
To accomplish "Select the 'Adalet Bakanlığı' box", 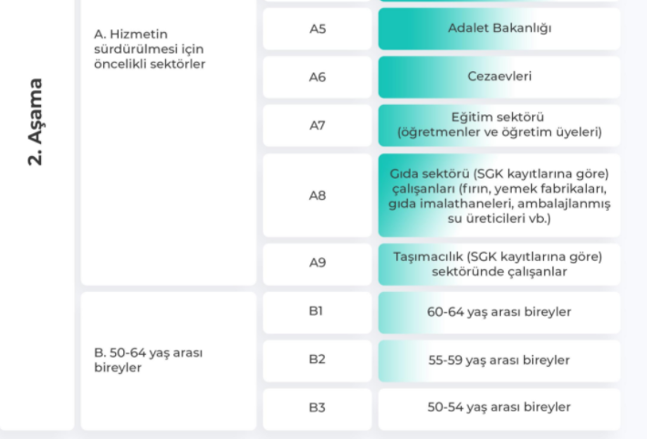I will (x=499, y=29).
